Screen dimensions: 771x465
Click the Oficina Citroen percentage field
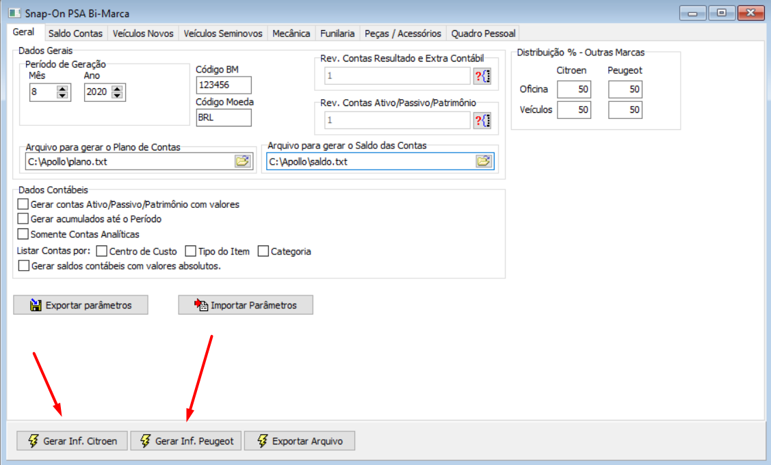574,90
